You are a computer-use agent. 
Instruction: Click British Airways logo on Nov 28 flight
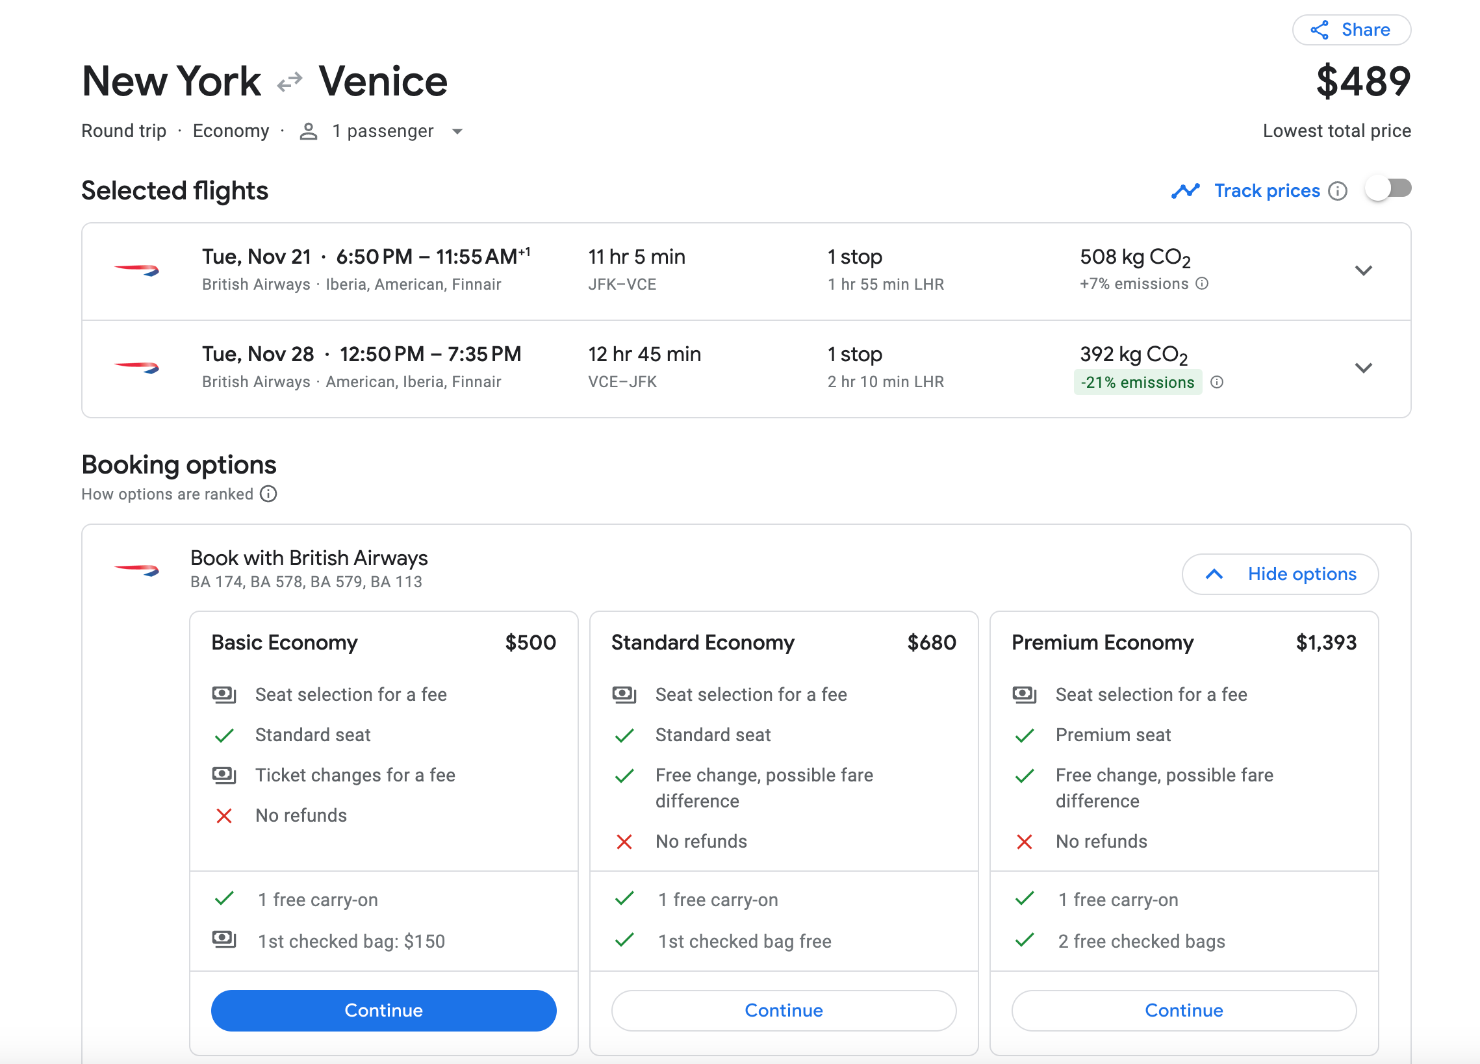(x=136, y=368)
